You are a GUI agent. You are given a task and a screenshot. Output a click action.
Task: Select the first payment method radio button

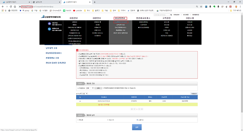coord(78,120)
